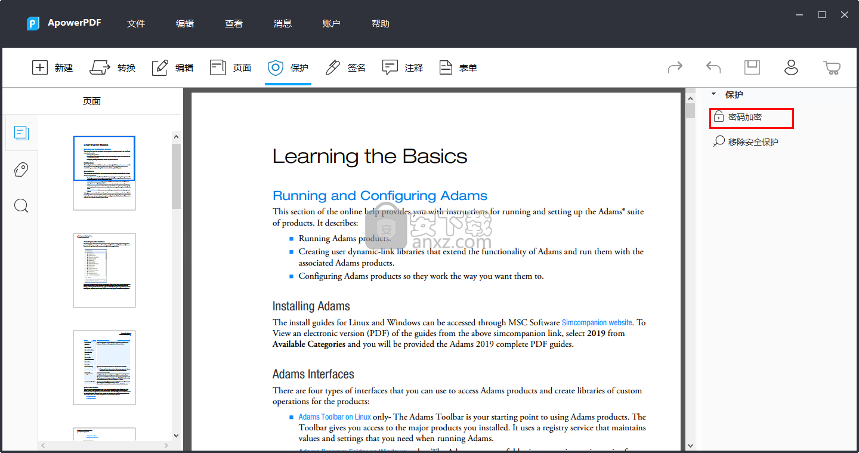Click the document vertical scrollbar thumb
The image size is (859, 453).
pos(690,111)
